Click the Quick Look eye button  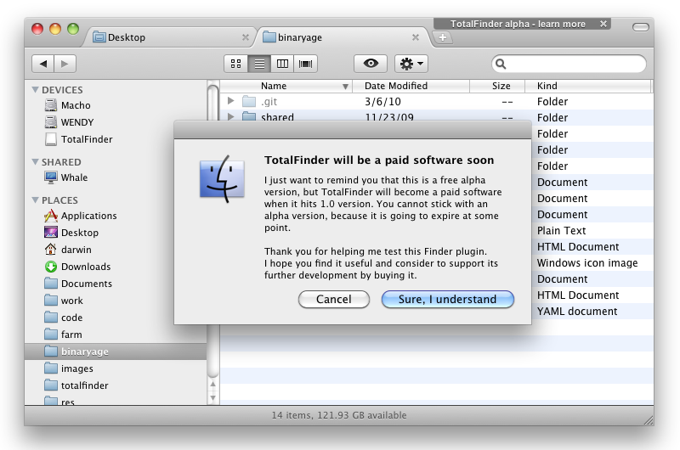[370, 64]
